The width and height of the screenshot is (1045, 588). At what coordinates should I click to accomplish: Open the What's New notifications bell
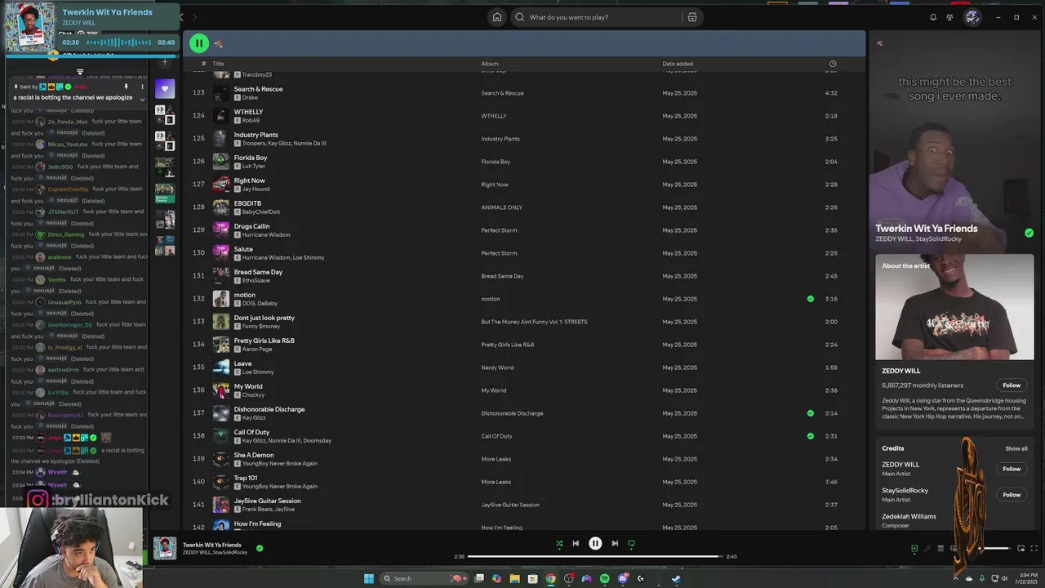[x=933, y=17]
